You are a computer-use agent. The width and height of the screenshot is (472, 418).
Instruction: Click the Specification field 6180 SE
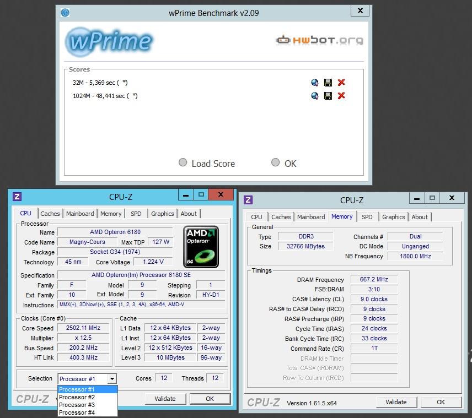tap(141, 275)
